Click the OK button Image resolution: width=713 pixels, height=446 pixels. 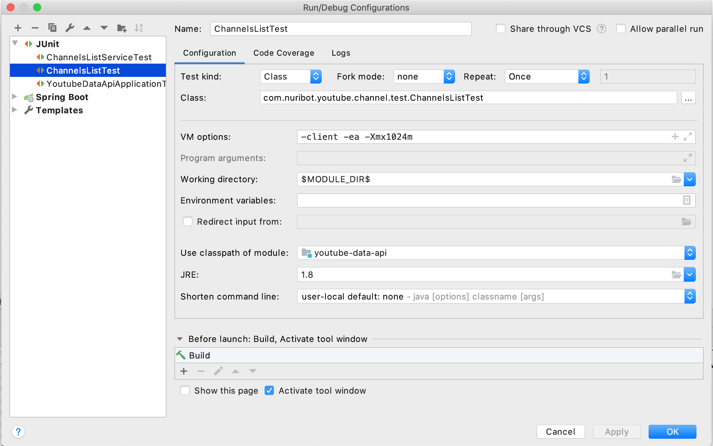[672, 432]
